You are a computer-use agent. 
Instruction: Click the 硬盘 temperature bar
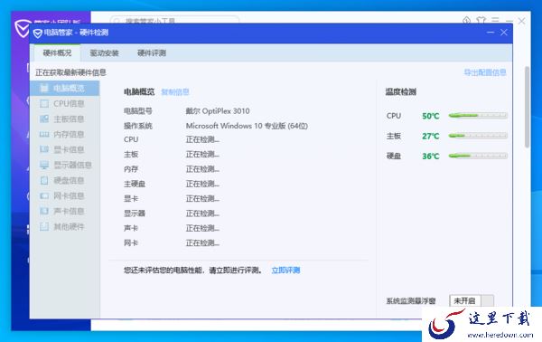click(478, 156)
